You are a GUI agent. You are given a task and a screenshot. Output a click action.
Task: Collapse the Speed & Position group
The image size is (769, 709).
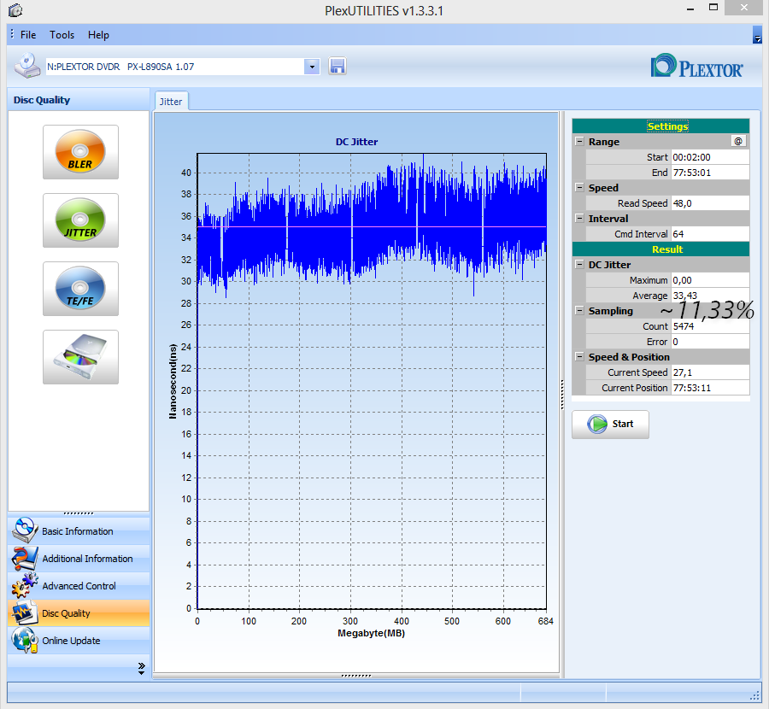[x=579, y=356]
